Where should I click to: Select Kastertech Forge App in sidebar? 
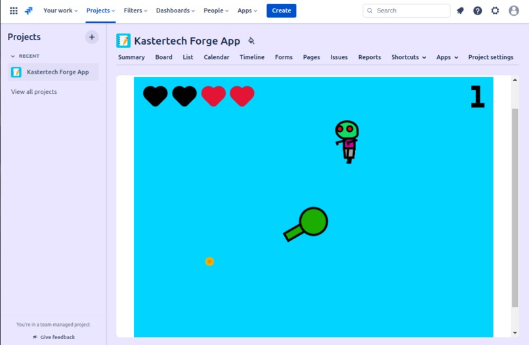[x=53, y=72]
